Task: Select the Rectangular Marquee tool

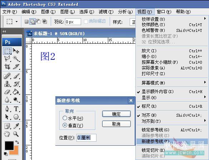Action: (x=7, y=51)
